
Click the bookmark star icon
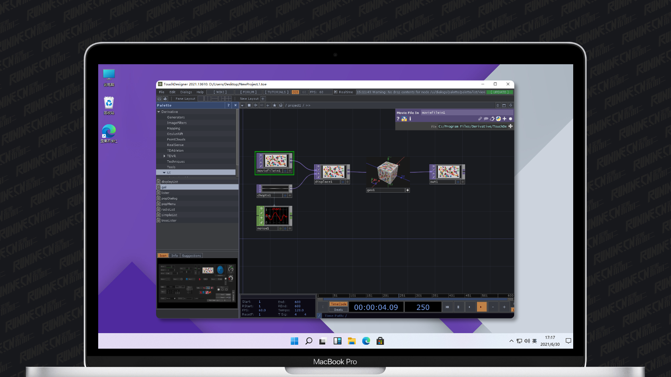[274, 105]
